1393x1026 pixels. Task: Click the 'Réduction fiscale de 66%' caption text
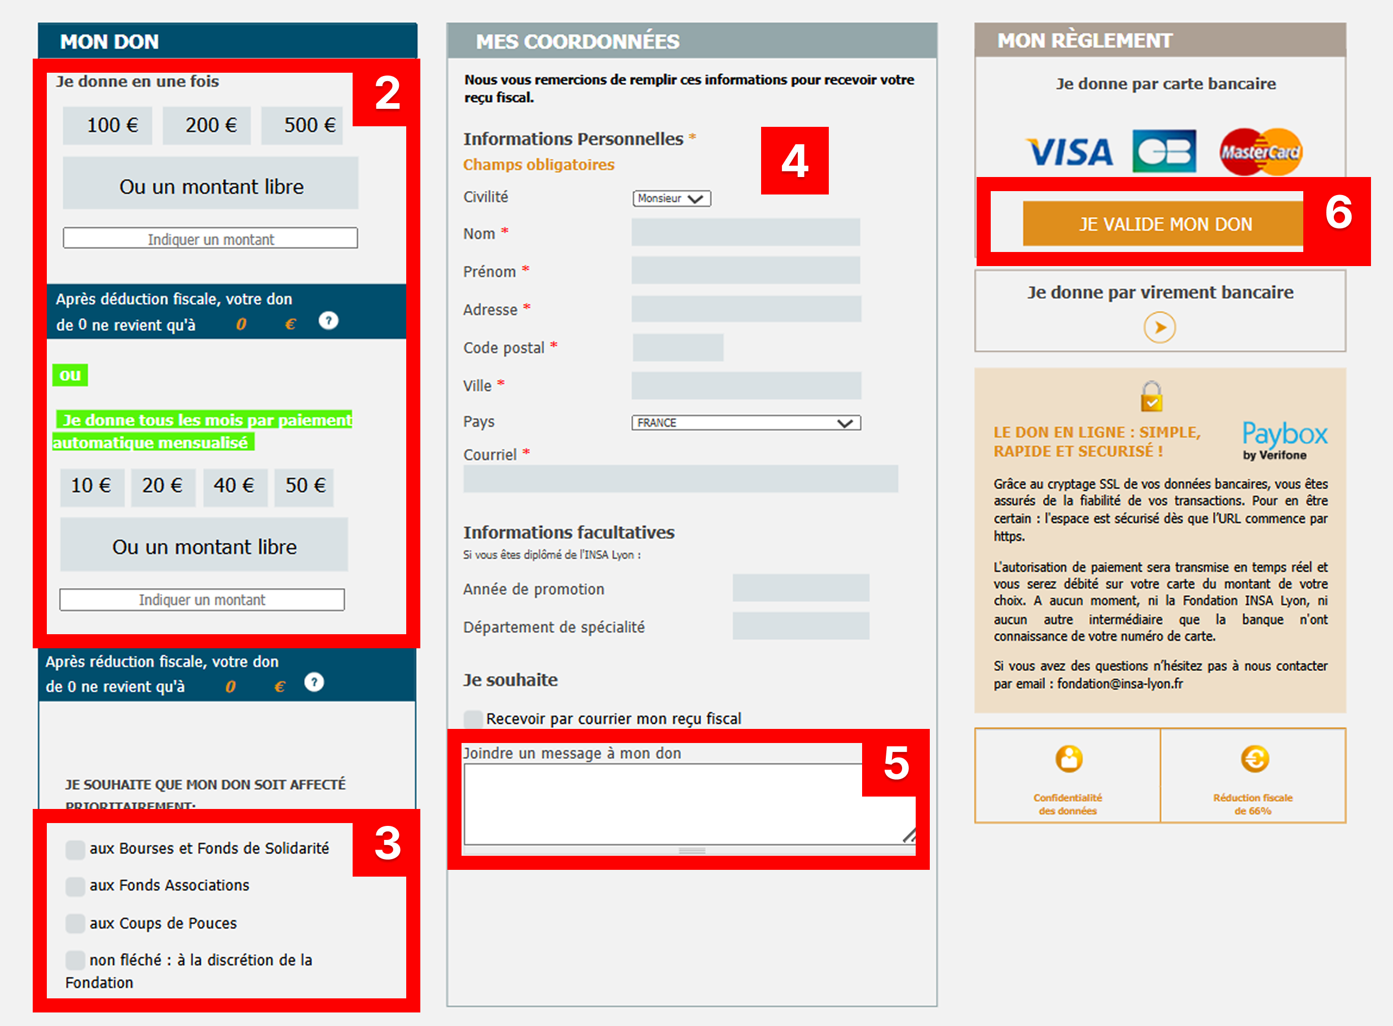pos(1253,804)
